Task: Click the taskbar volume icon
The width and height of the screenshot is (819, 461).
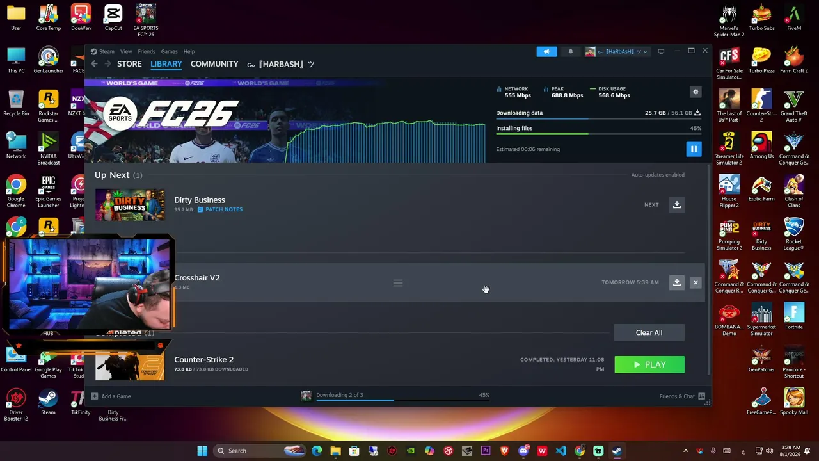Action: click(x=769, y=451)
